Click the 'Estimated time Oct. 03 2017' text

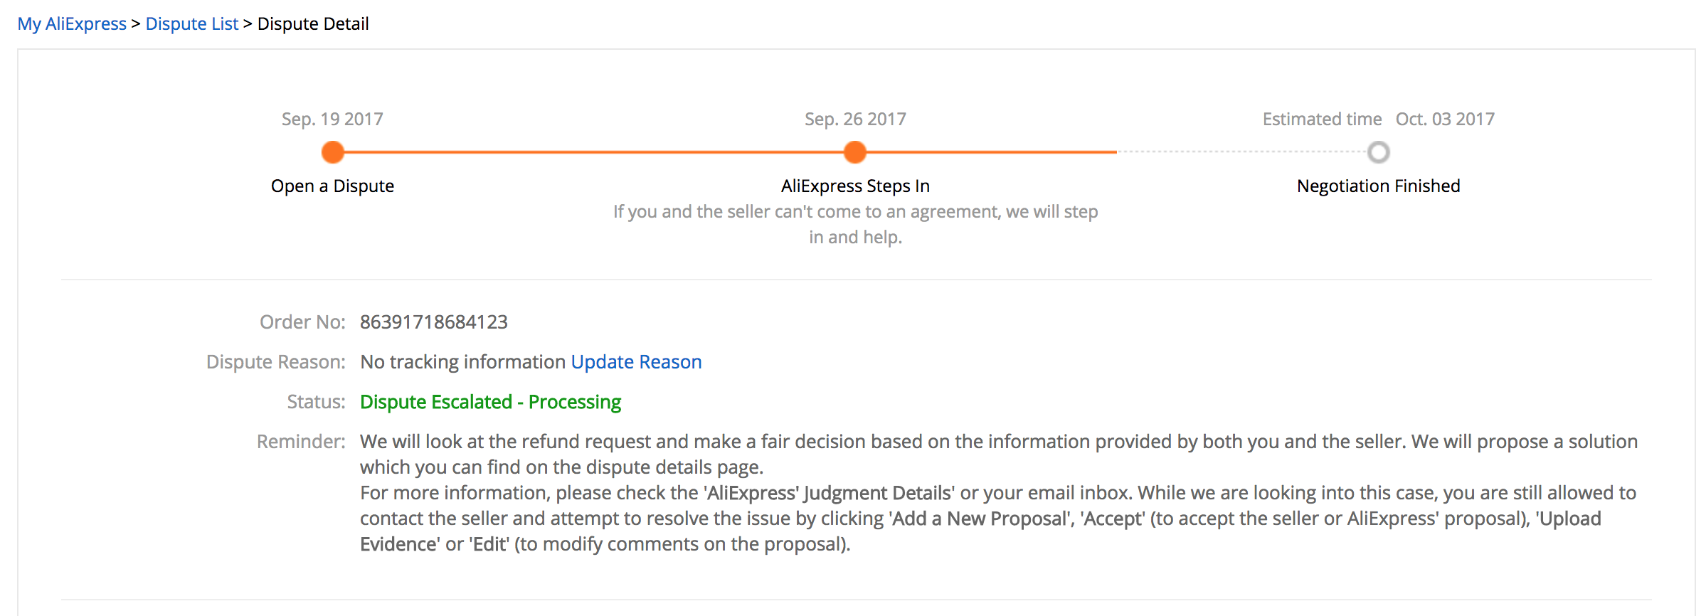(1377, 119)
